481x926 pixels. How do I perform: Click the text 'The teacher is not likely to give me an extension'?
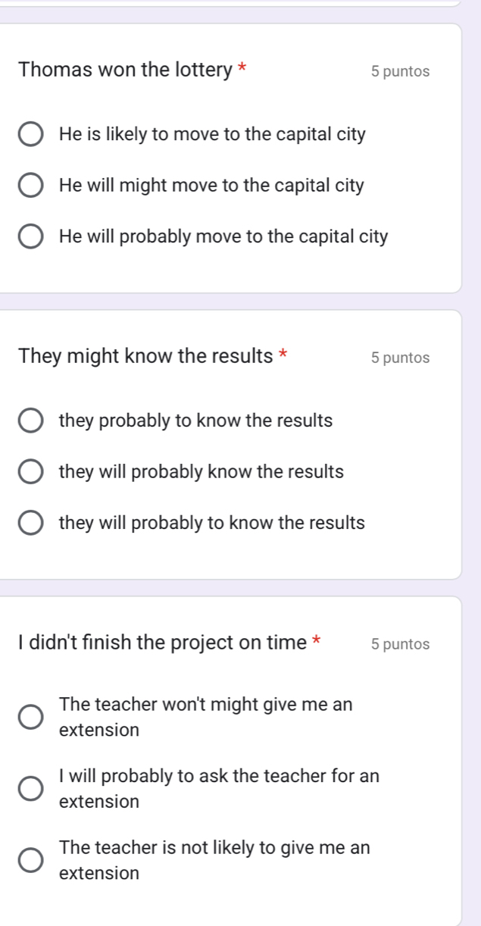pos(214,860)
